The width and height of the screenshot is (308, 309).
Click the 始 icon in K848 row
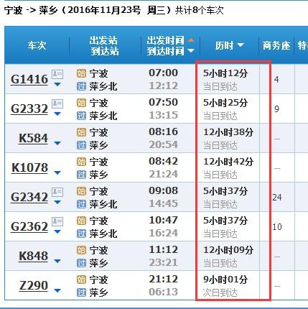pos(81,250)
